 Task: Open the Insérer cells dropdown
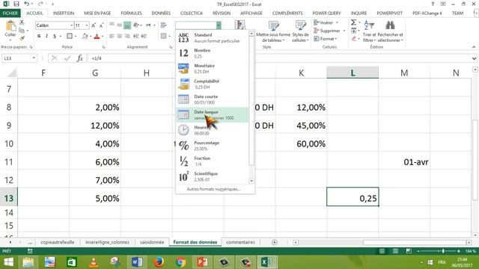[326, 23]
